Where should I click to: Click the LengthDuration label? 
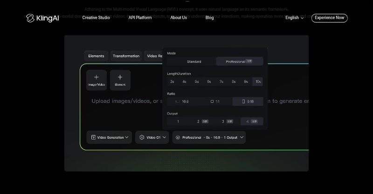[x=179, y=74]
